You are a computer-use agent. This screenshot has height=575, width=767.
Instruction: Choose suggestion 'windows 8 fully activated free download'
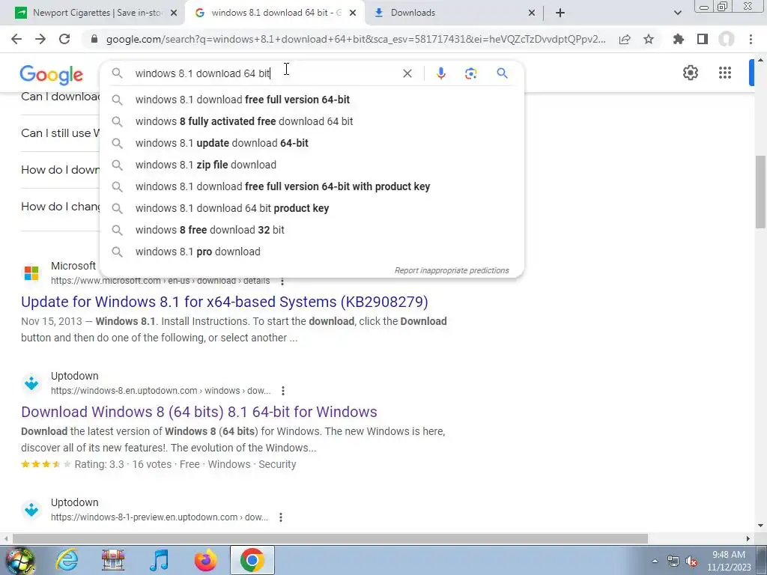tap(312, 121)
